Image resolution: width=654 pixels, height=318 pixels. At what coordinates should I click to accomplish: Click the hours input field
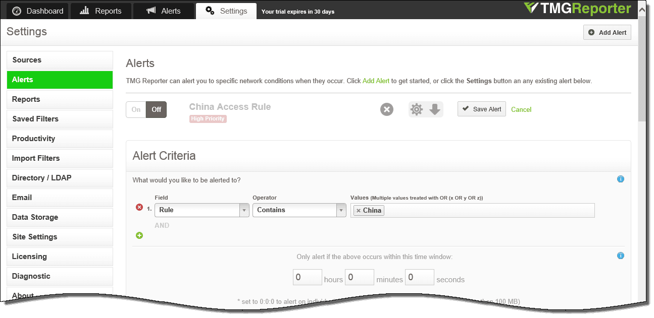[308, 277]
